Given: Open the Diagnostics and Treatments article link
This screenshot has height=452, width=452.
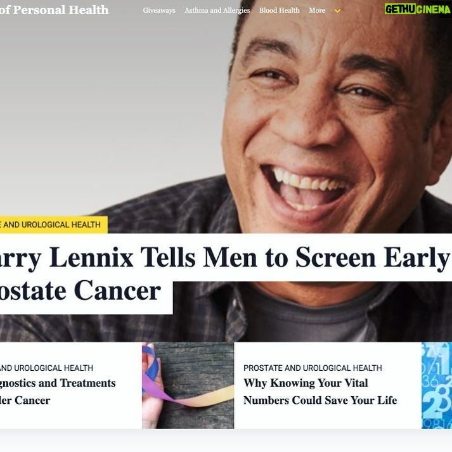Looking at the screenshot, I should (x=58, y=383).
